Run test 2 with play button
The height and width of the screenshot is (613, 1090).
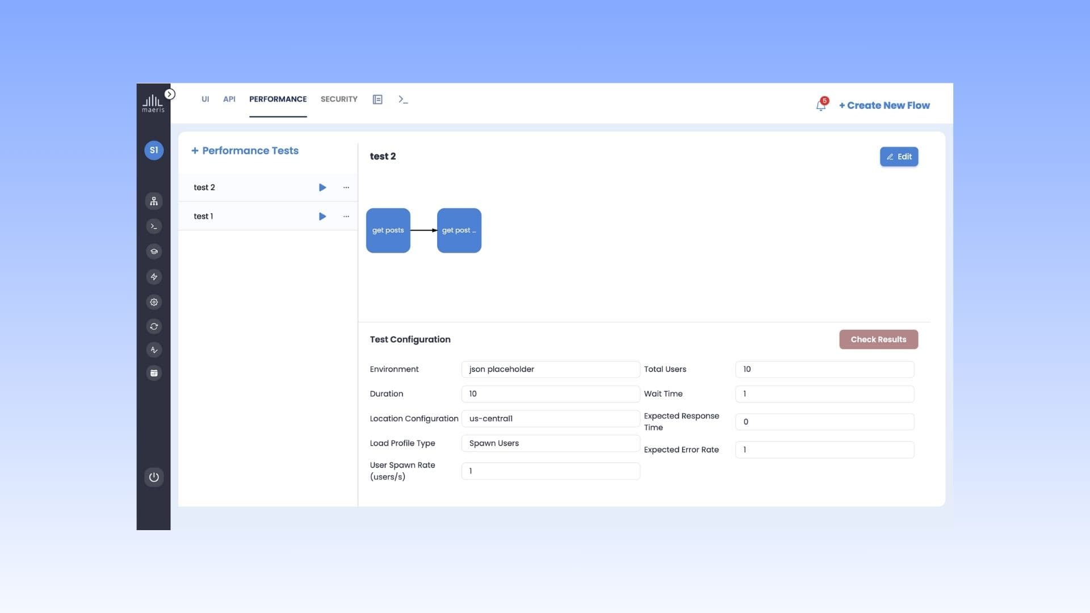click(x=322, y=187)
